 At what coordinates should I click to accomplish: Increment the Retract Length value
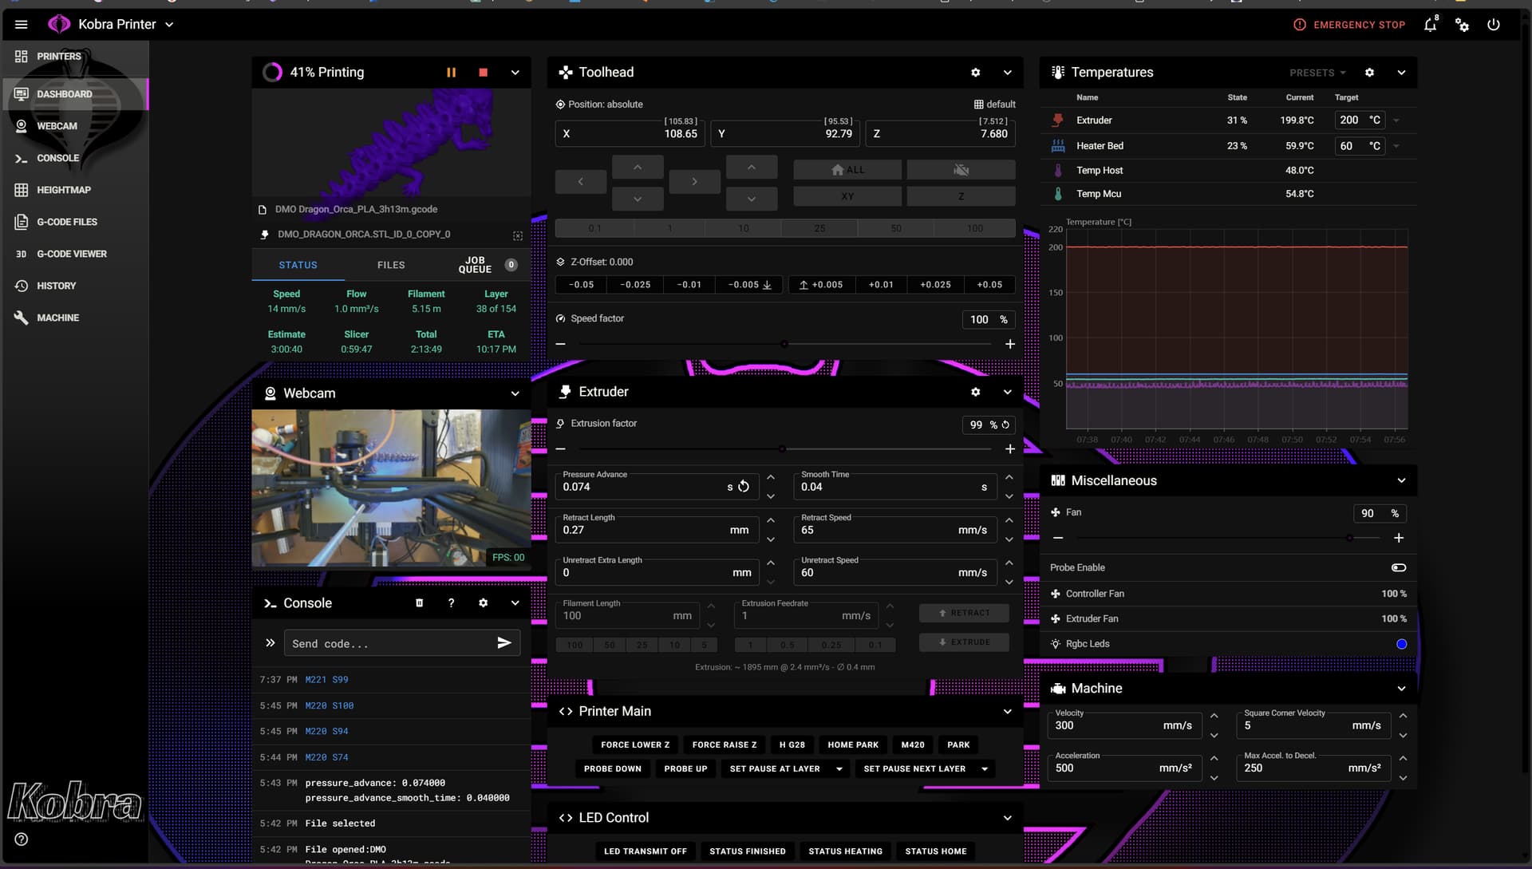[771, 520]
